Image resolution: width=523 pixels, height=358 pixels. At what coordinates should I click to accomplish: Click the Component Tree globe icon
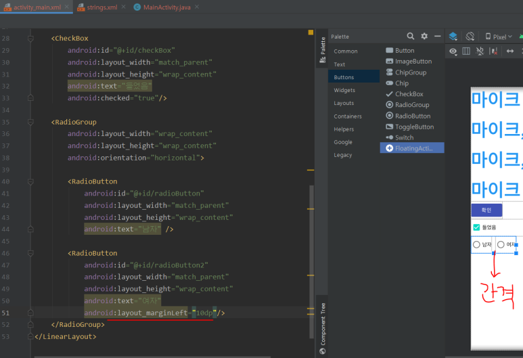pyautogui.click(x=323, y=351)
